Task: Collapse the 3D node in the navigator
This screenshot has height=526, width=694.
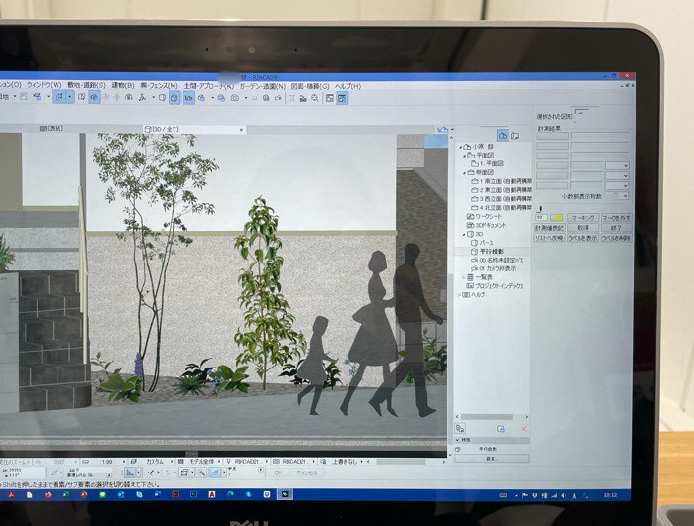Action: coord(464,234)
